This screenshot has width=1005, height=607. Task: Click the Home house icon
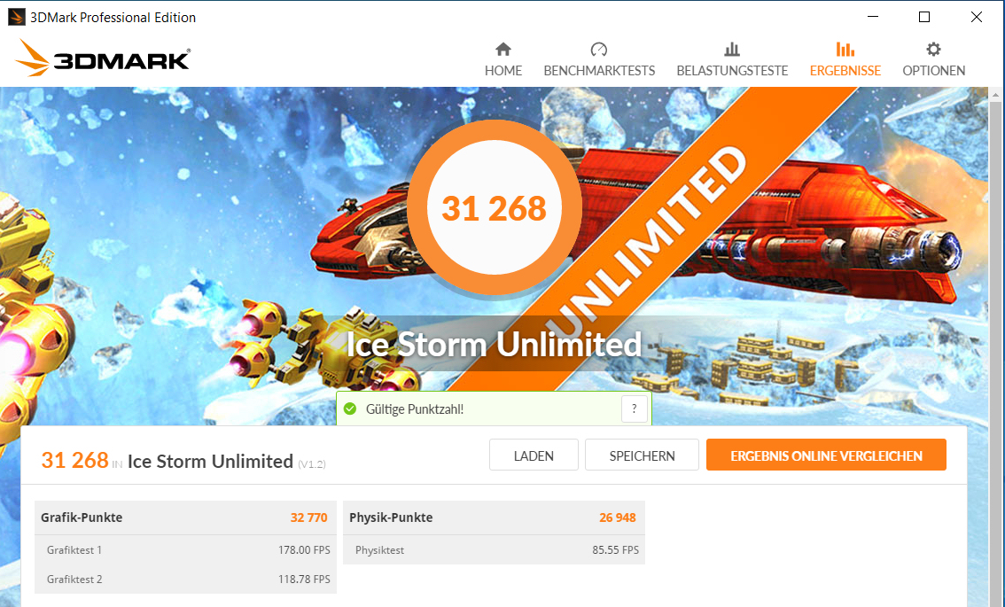[x=503, y=50]
